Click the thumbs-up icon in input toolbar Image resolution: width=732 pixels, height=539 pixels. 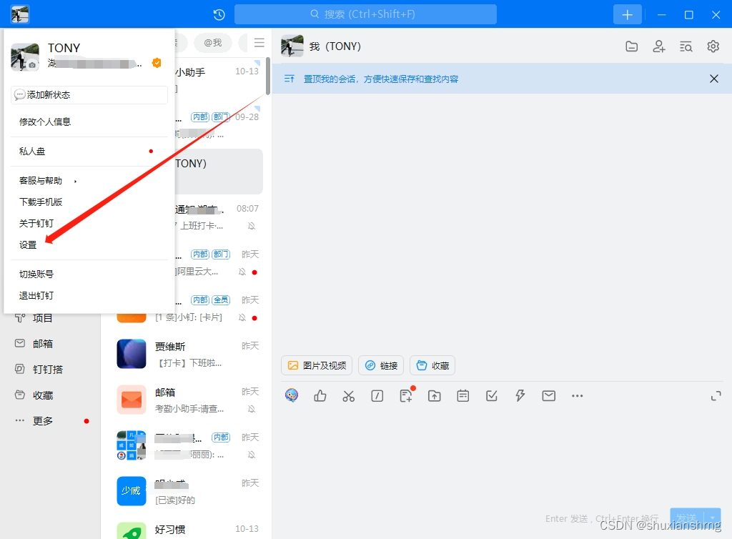320,396
